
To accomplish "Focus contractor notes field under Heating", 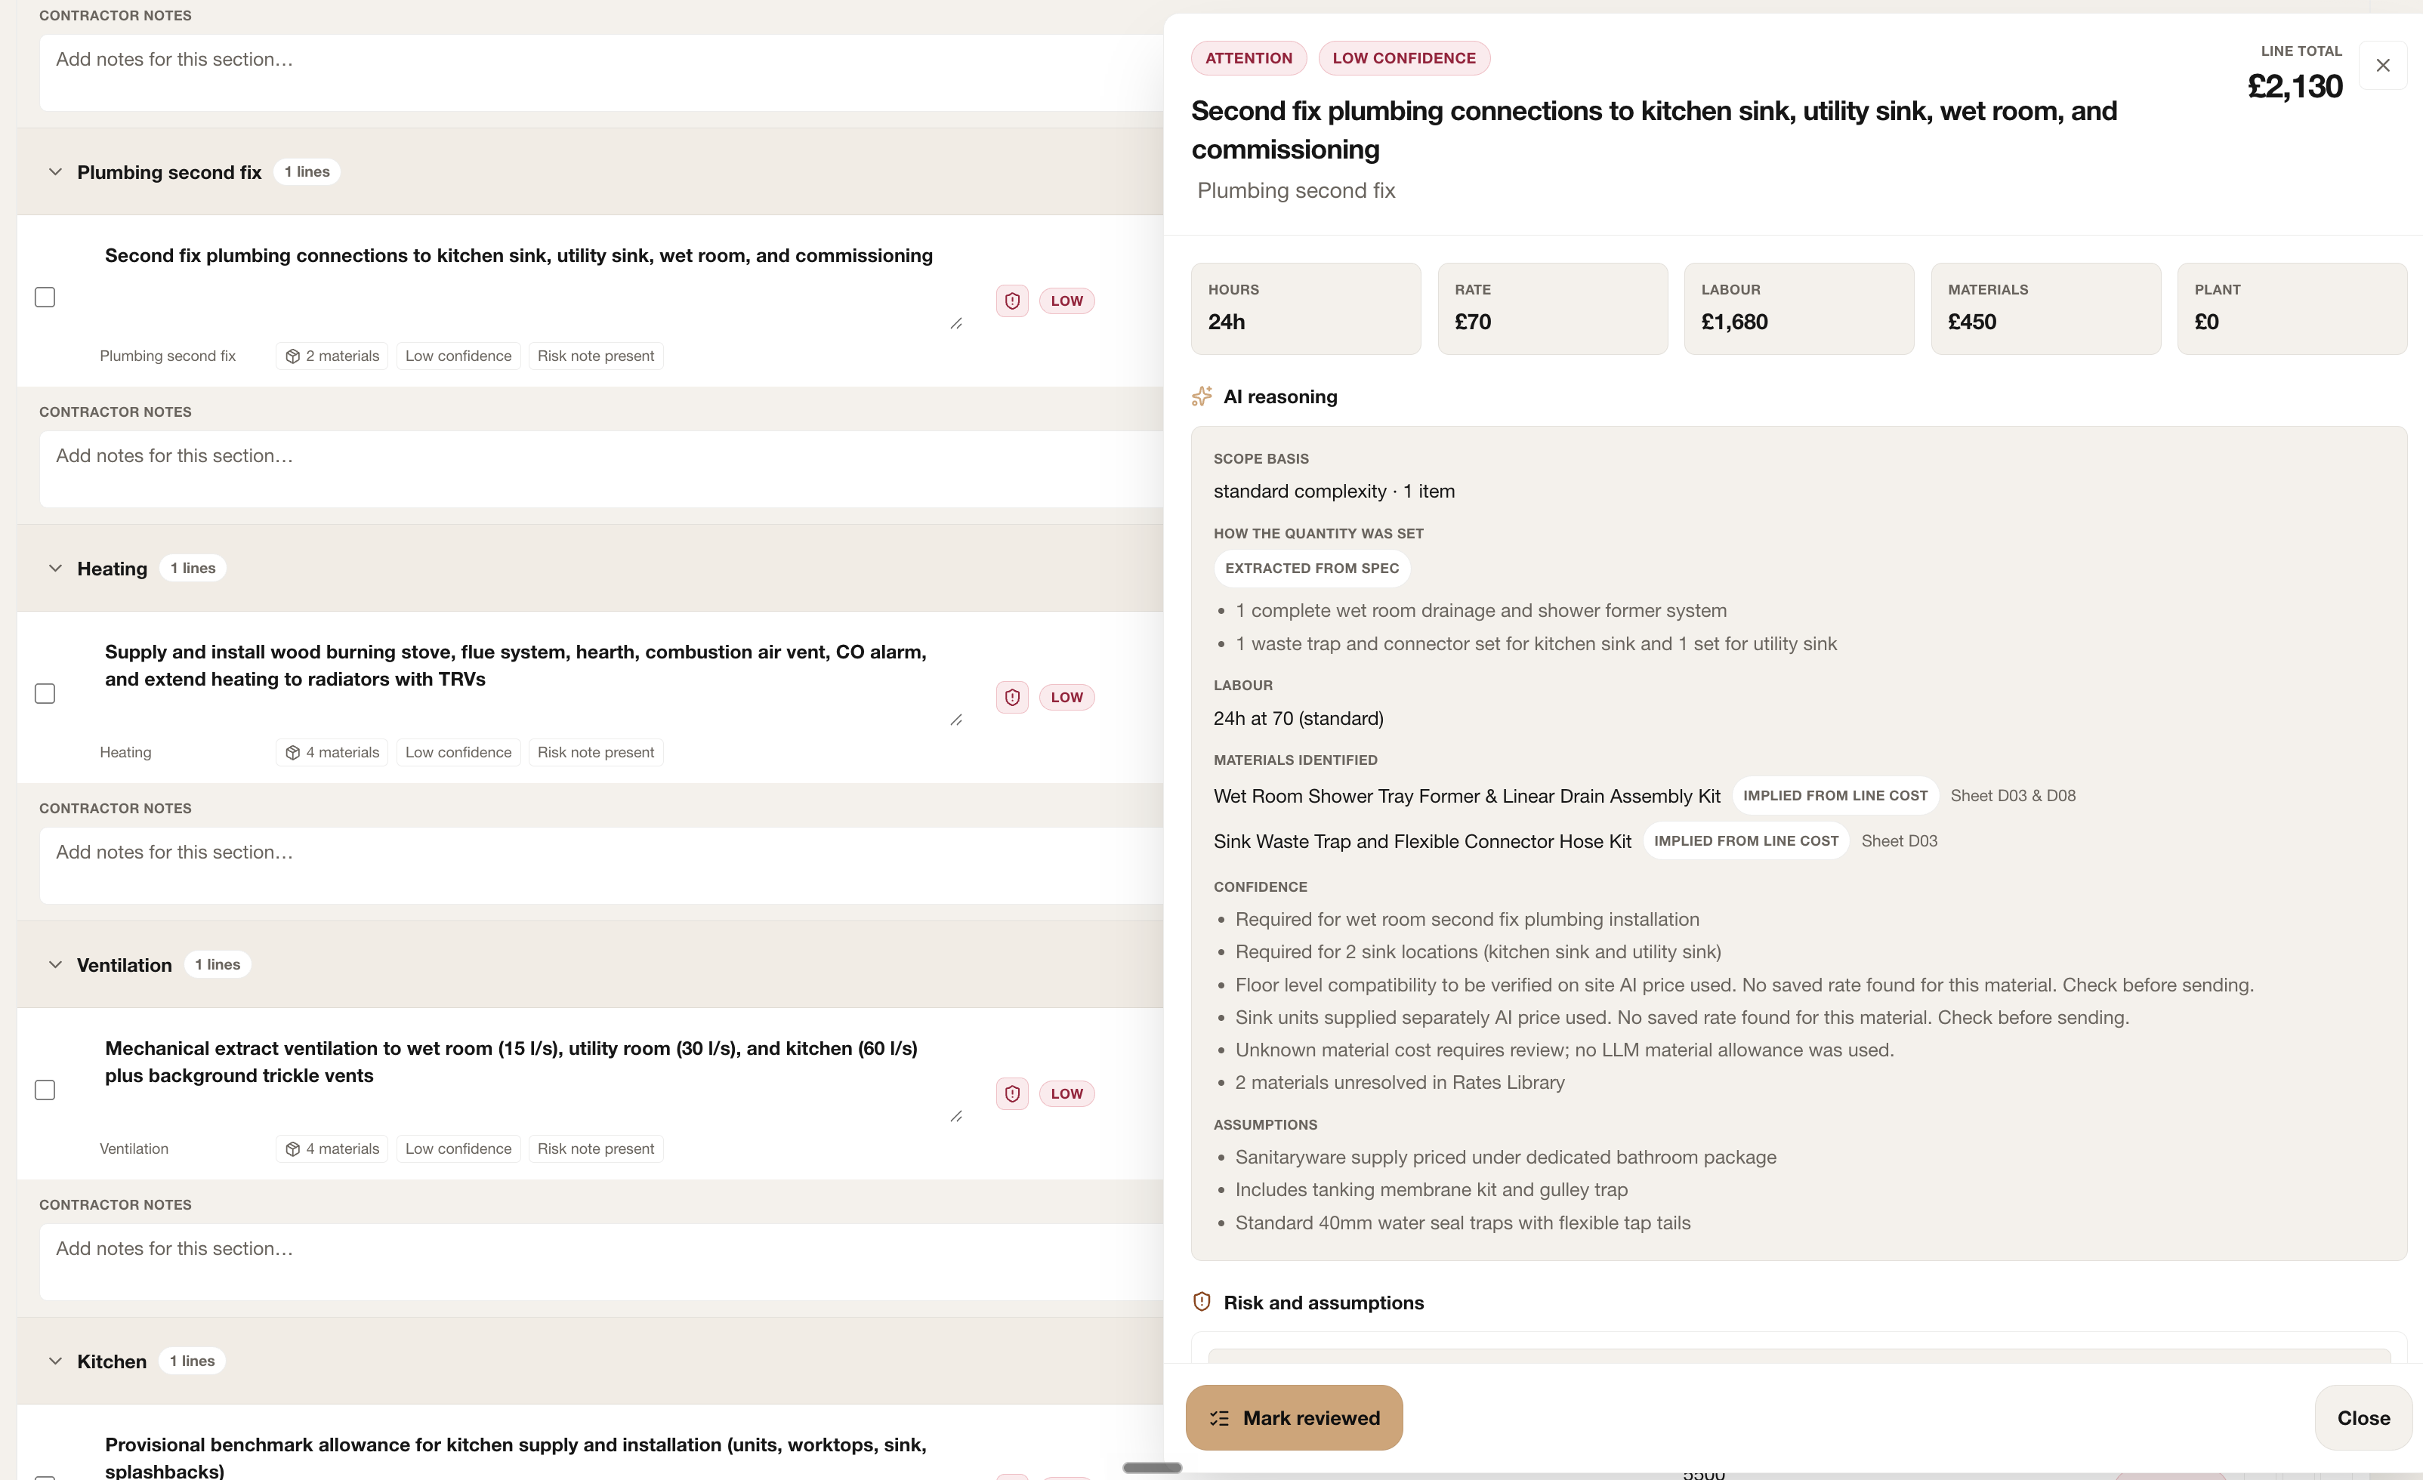I will pyautogui.click(x=600, y=865).
